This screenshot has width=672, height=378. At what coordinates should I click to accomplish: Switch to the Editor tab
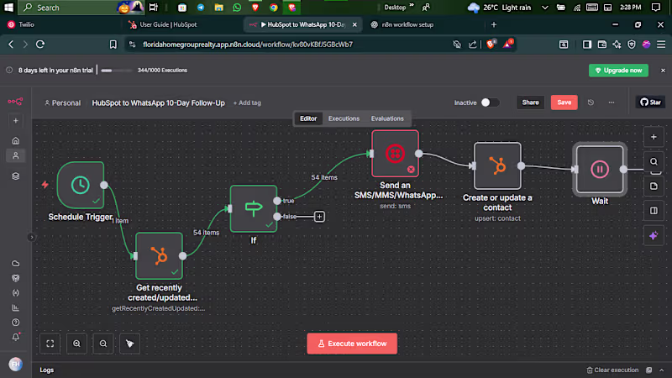308,118
